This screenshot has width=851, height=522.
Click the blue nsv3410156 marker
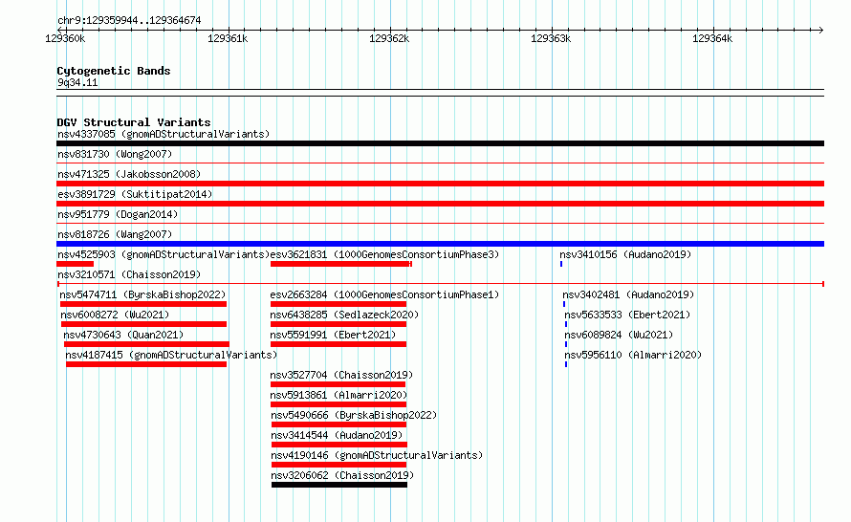[561, 264]
